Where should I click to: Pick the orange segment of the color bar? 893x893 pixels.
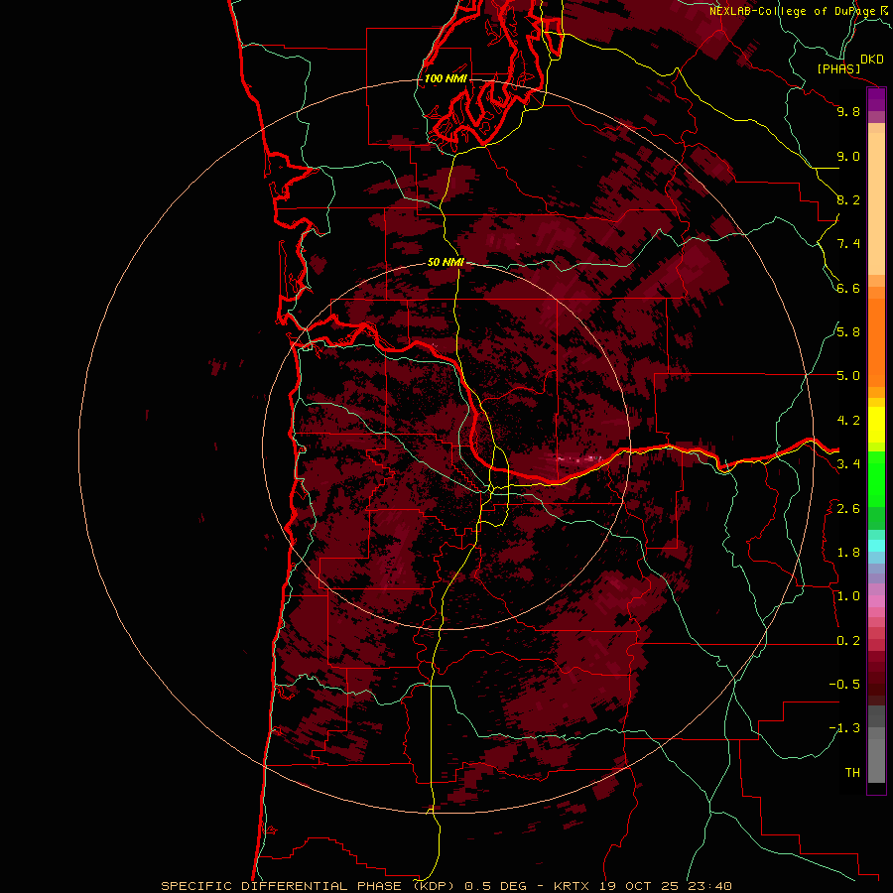(x=876, y=343)
